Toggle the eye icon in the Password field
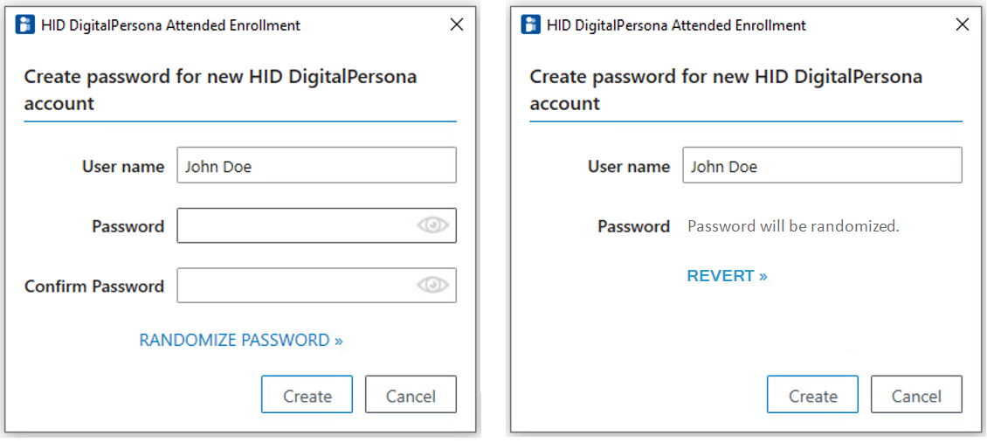 coord(432,226)
